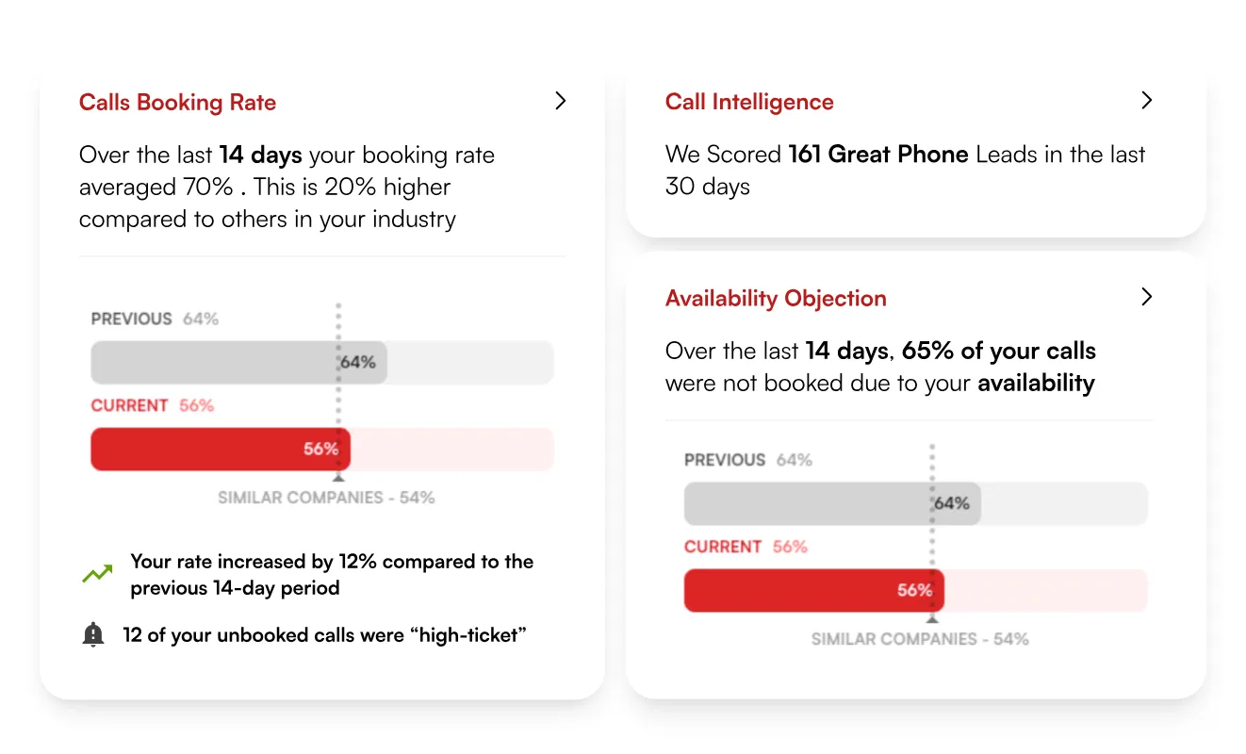Expand Call Intelligence card arrow
The height and width of the screenshot is (754, 1246).
click(x=1146, y=101)
